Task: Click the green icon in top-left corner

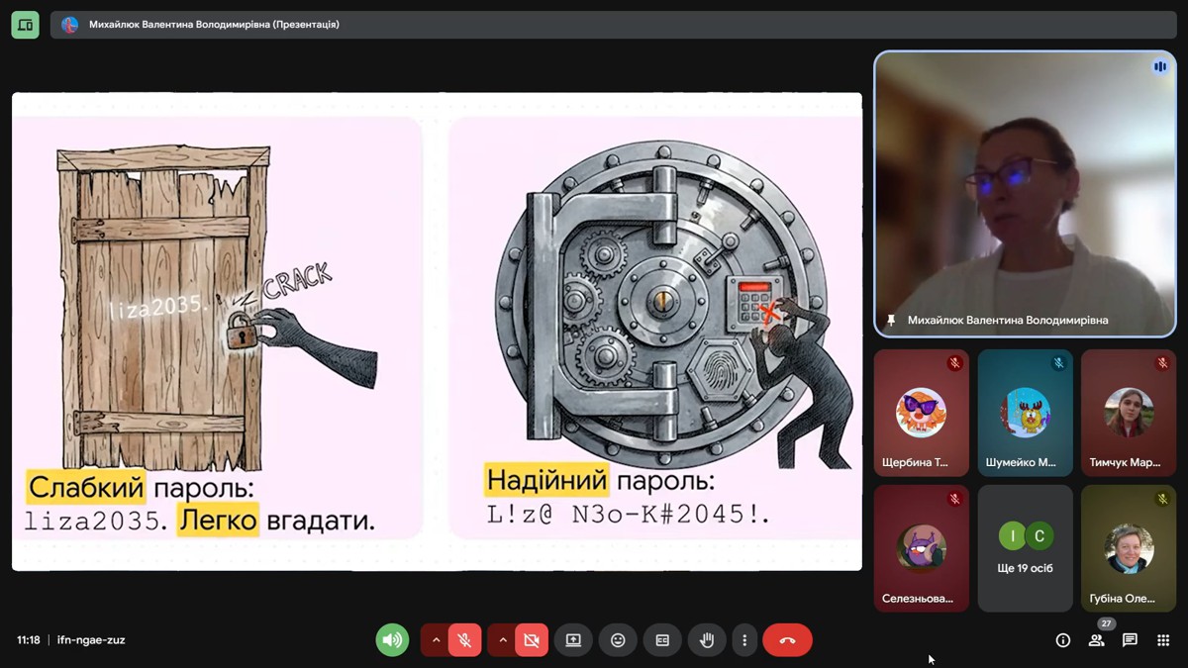Action: (x=25, y=25)
